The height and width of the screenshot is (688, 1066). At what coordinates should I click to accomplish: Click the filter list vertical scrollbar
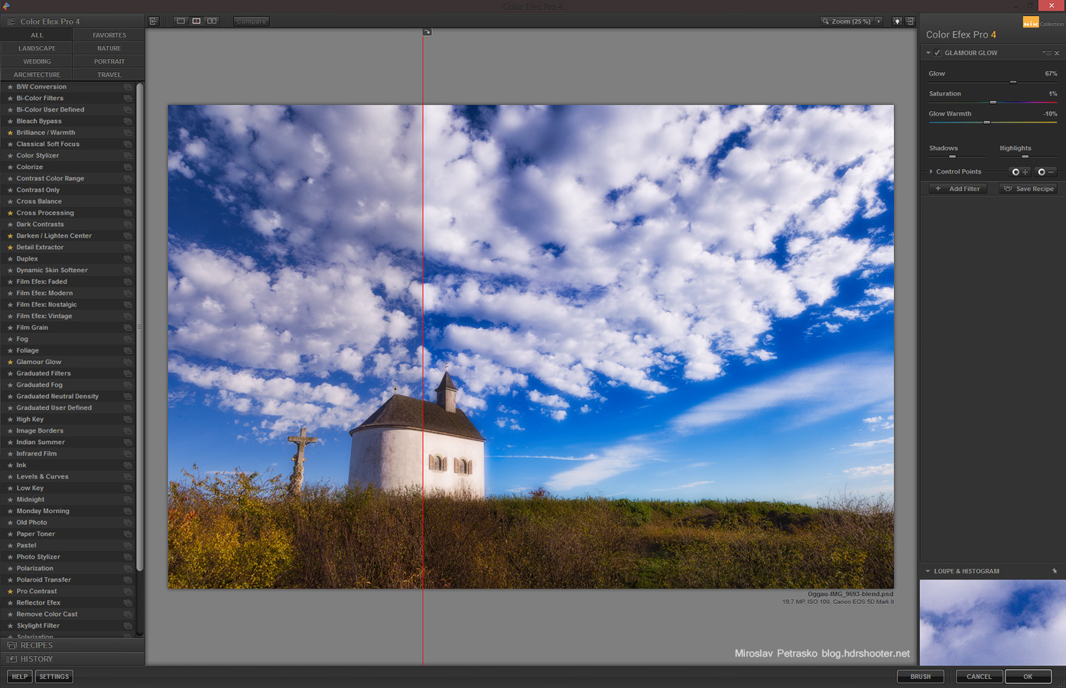pos(140,327)
